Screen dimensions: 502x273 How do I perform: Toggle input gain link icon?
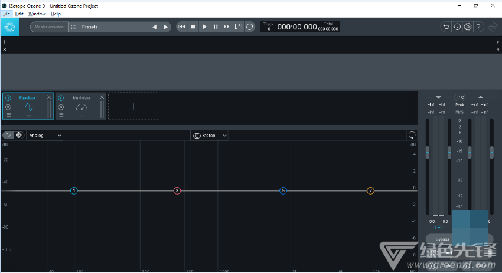tap(439, 228)
